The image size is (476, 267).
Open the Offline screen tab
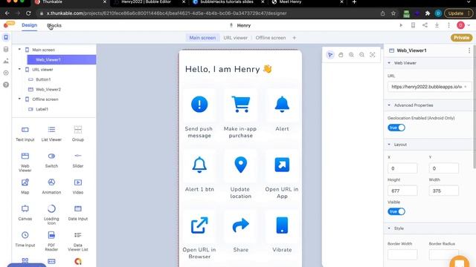(271, 38)
